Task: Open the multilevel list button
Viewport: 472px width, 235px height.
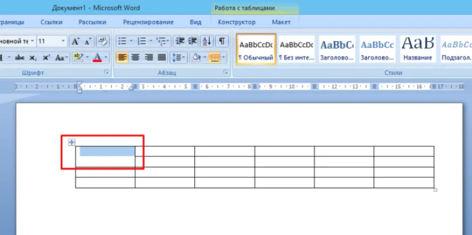Action: pyautogui.click(x=162, y=41)
